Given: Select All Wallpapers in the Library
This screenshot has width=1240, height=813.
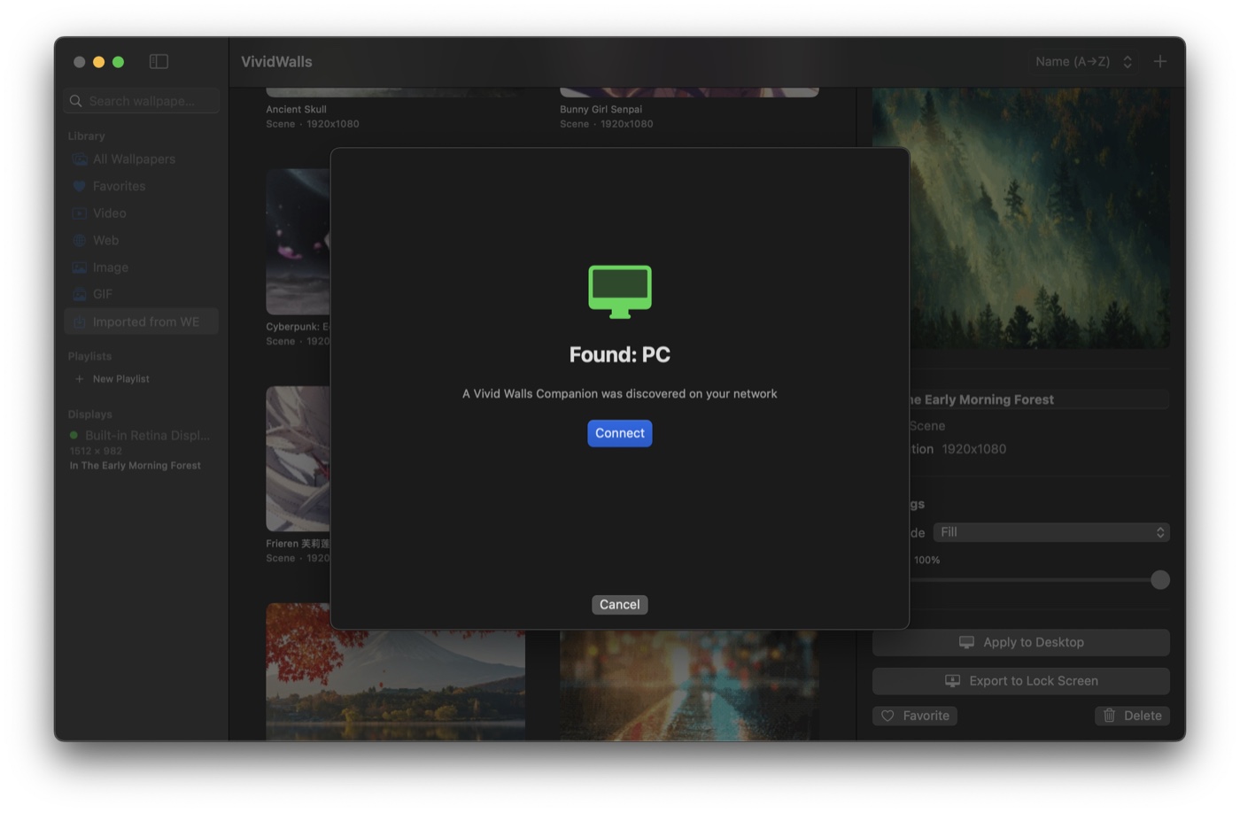Looking at the screenshot, I should click(142, 159).
